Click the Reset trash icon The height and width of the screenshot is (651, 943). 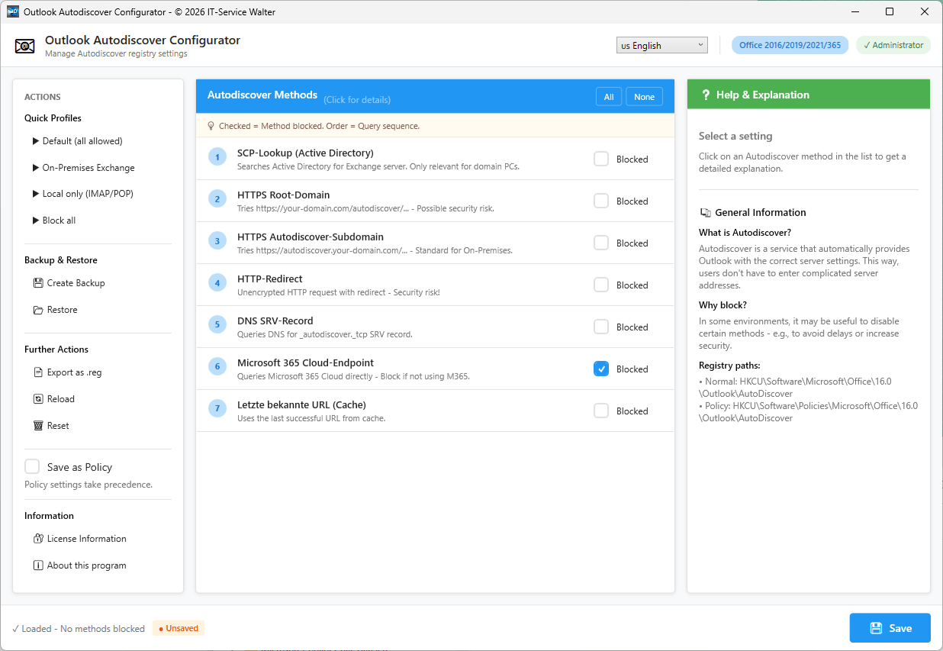pyautogui.click(x=39, y=426)
